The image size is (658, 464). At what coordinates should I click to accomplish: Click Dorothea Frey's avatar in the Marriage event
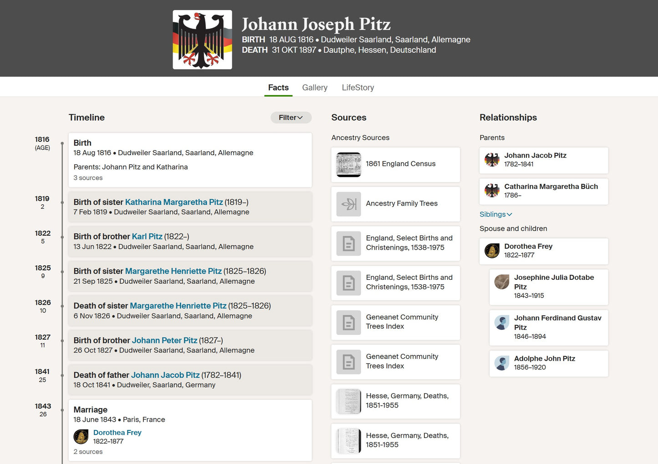(x=81, y=437)
